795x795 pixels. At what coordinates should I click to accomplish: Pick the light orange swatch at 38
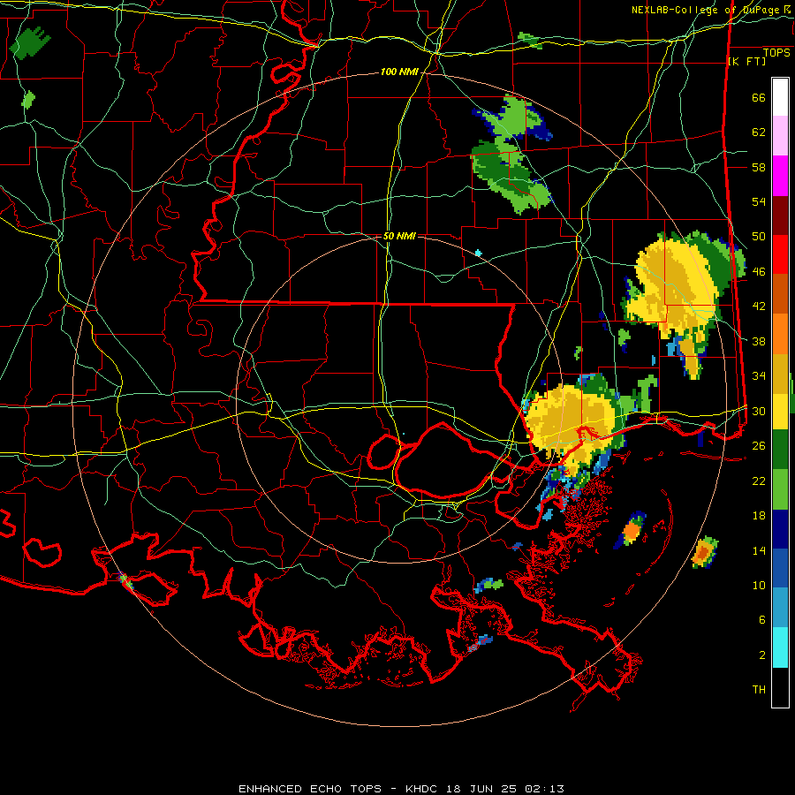pos(780,333)
